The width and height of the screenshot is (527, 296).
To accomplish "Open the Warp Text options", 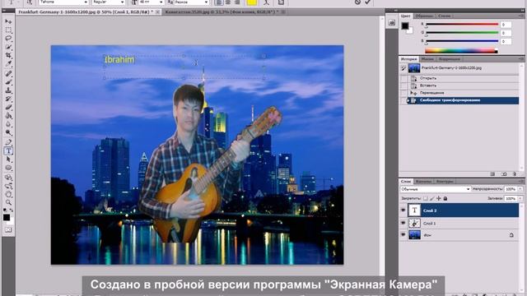I will pos(266,2).
